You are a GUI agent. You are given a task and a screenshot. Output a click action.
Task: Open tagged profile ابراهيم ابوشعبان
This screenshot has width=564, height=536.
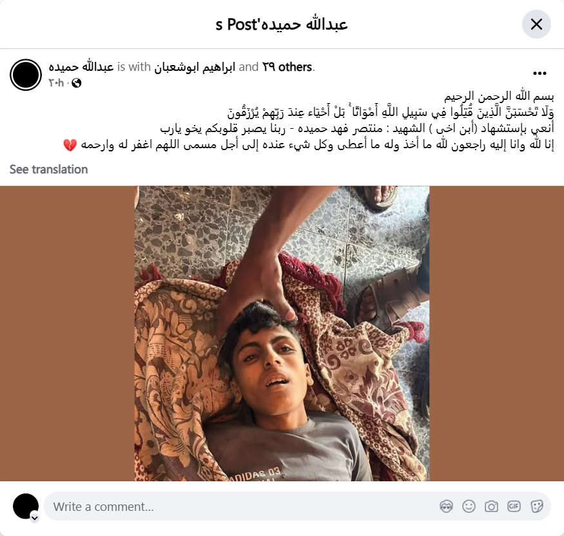(x=195, y=67)
